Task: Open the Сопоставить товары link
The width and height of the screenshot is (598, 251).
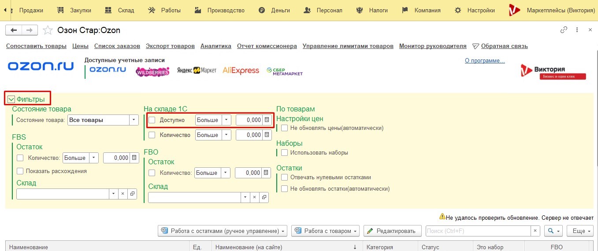Action: point(36,46)
